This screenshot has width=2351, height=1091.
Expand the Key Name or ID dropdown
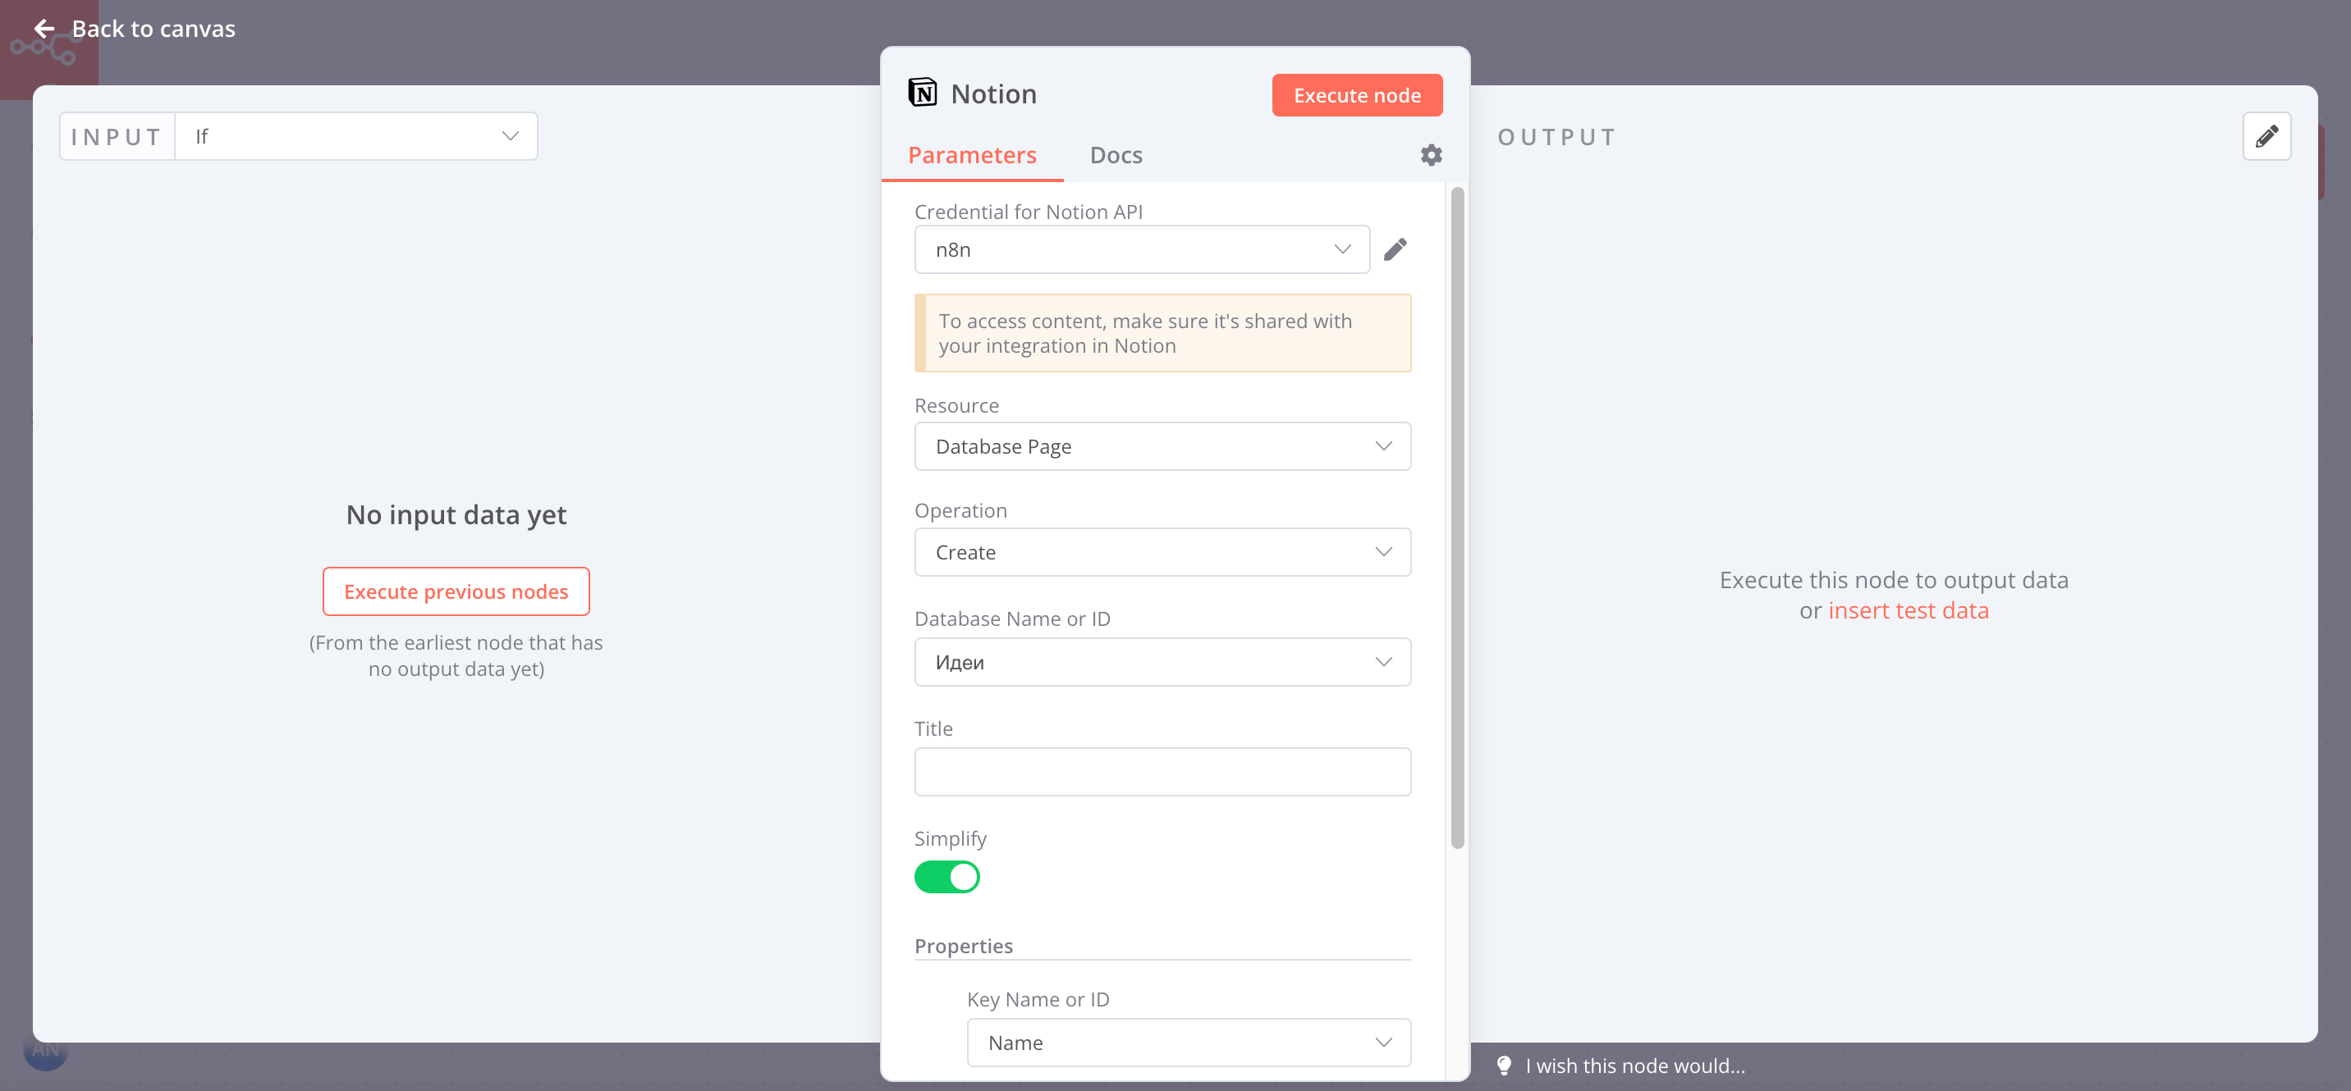coord(1189,1042)
